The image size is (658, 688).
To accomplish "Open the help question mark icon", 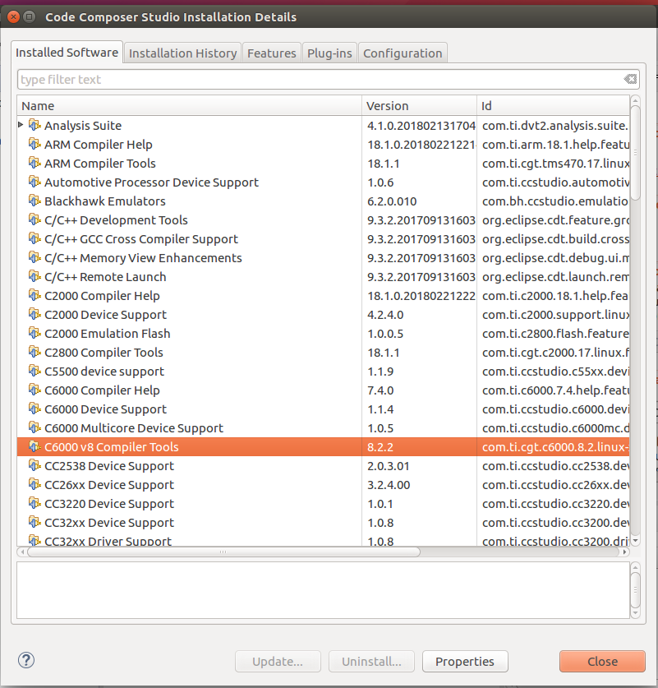I will 26,660.
